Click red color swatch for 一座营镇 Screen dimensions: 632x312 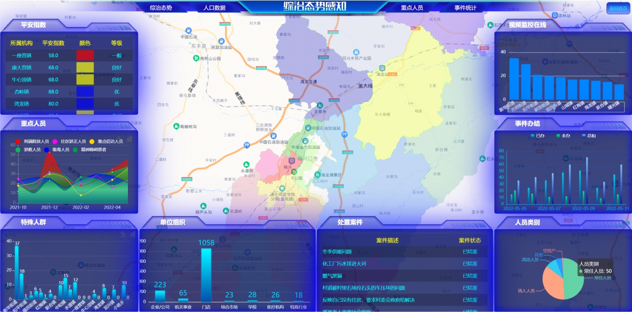(85, 55)
